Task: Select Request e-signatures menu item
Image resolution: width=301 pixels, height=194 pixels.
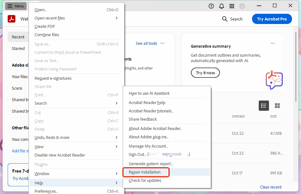Action: (77, 78)
